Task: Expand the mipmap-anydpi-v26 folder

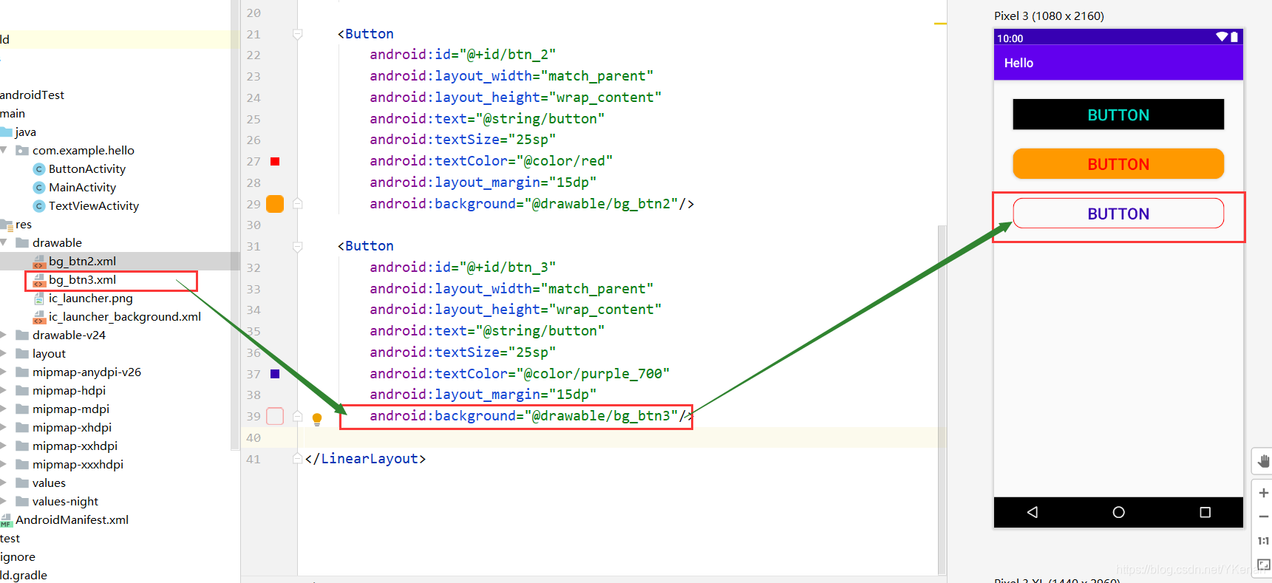Action: coord(4,372)
